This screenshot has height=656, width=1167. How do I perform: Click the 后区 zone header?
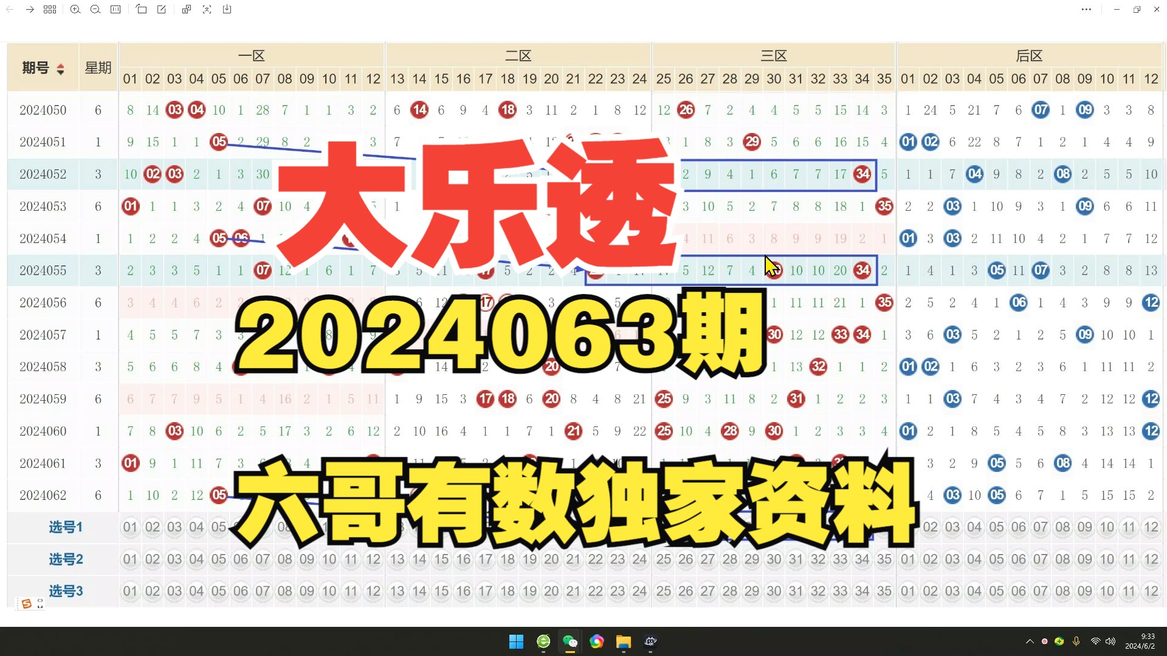pos(1030,56)
